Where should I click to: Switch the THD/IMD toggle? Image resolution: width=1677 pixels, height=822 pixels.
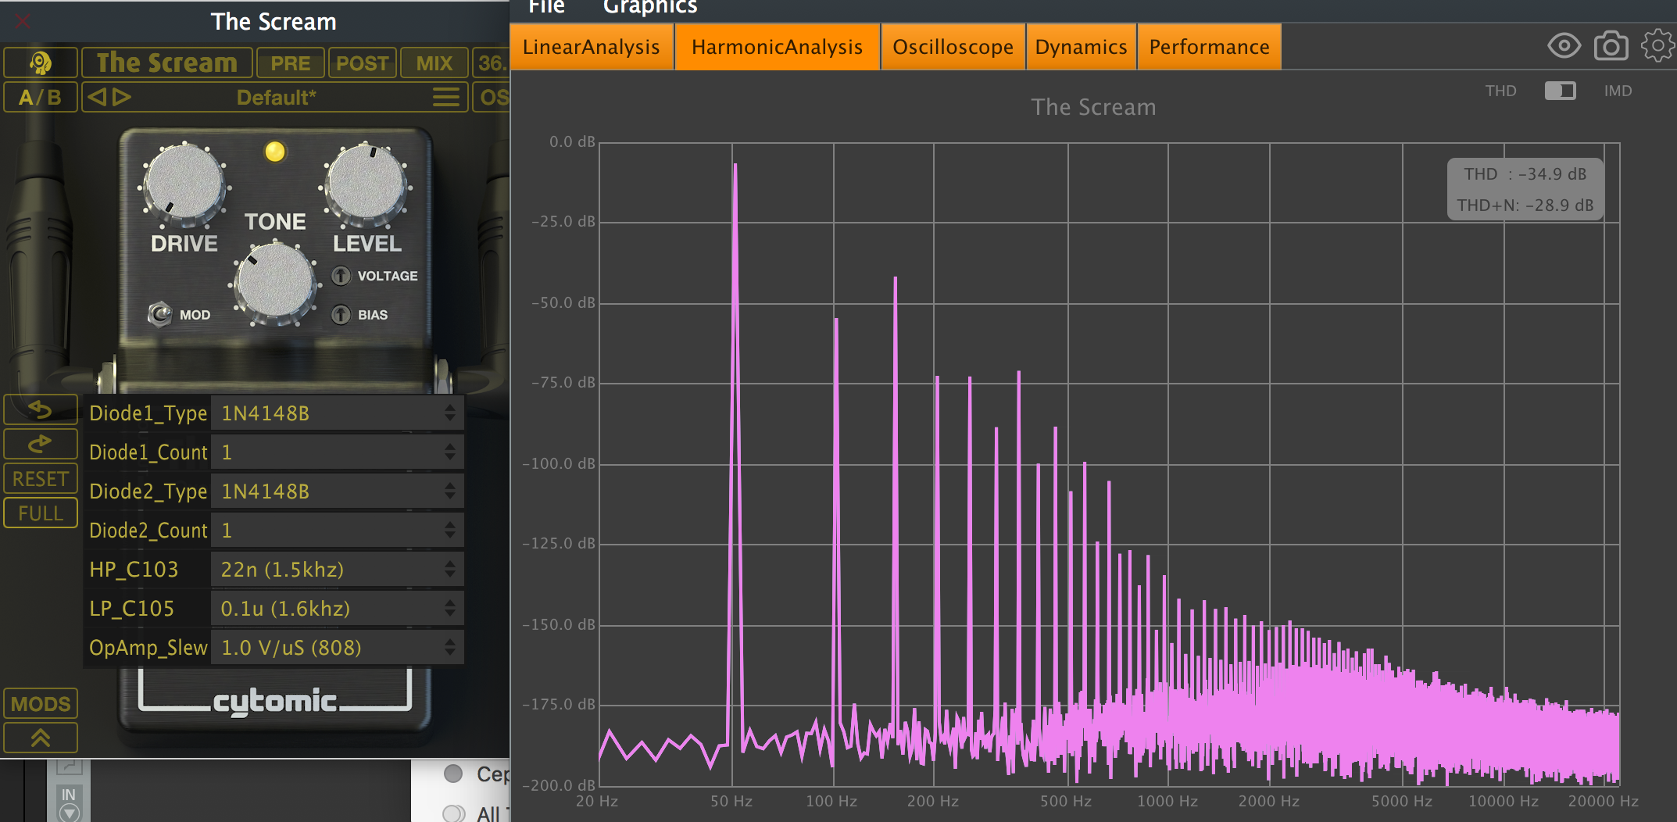pyautogui.click(x=1560, y=91)
